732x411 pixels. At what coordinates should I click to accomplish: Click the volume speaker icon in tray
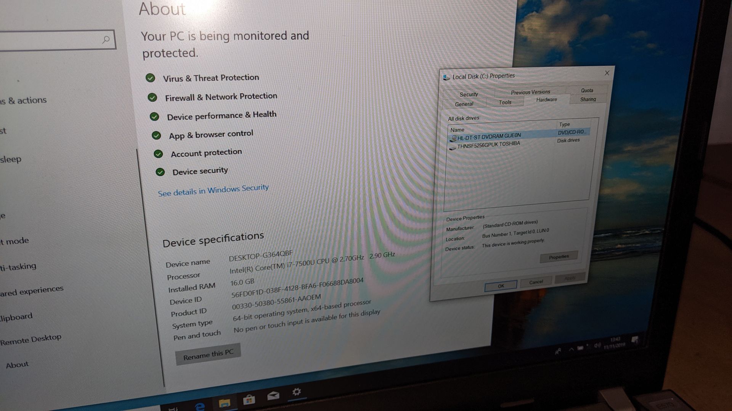coord(597,346)
